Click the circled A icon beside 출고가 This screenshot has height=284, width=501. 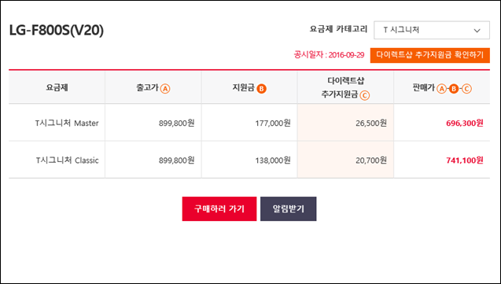coord(165,88)
